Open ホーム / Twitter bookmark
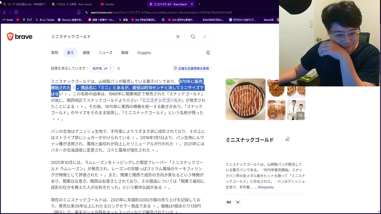Screen dimensions: 381x214 45,20
